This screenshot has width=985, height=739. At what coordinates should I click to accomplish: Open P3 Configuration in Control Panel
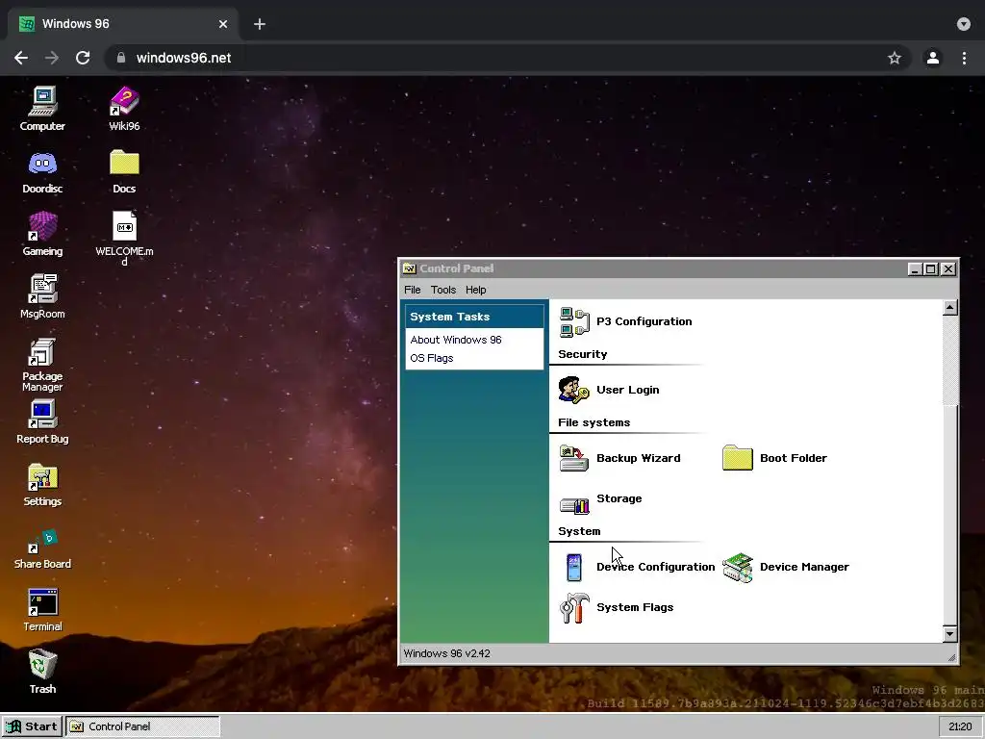click(625, 321)
